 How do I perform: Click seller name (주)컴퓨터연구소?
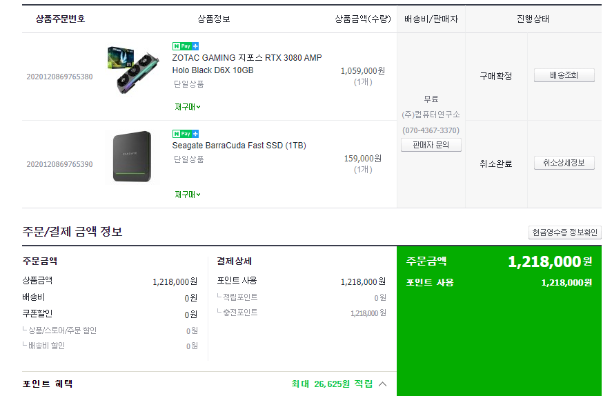pyautogui.click(x=431, y=115)
